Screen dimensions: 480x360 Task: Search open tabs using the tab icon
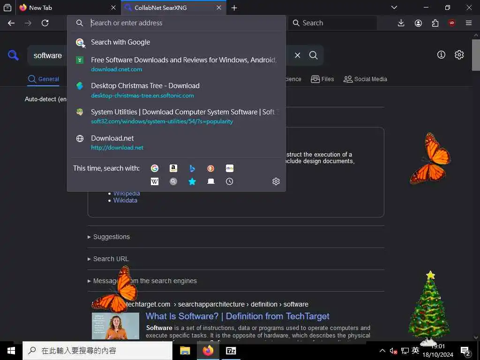coord(210,181)
